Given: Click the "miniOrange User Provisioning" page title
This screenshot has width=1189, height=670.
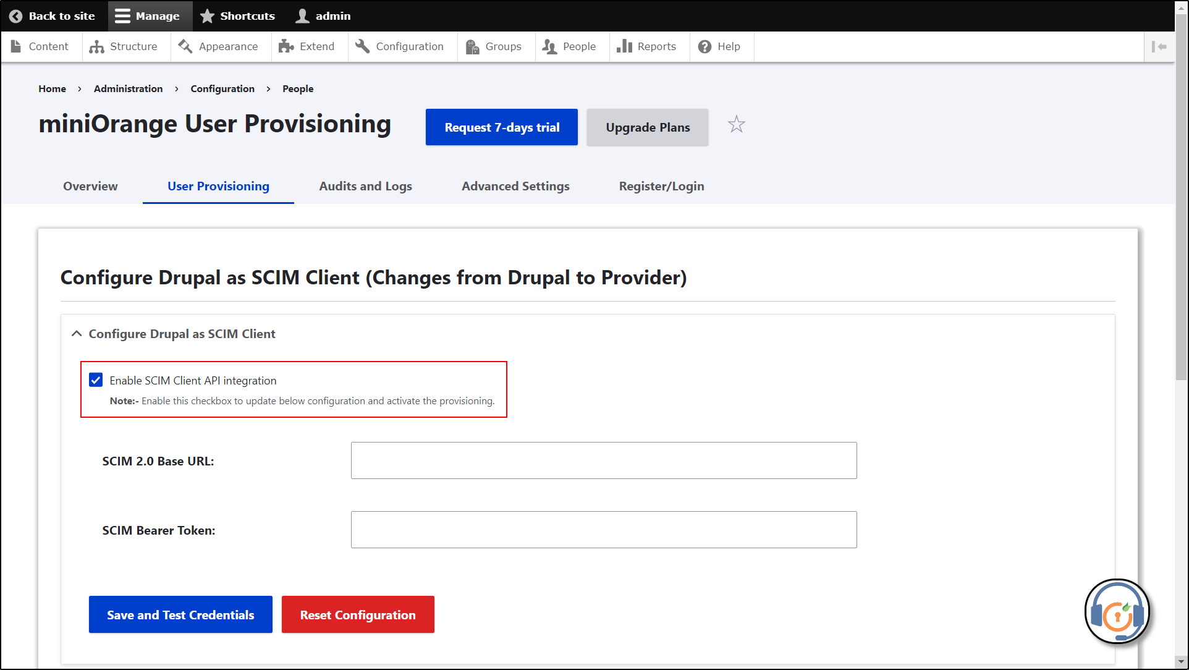Looking at the screenshot, I should [x=215, y=124].
